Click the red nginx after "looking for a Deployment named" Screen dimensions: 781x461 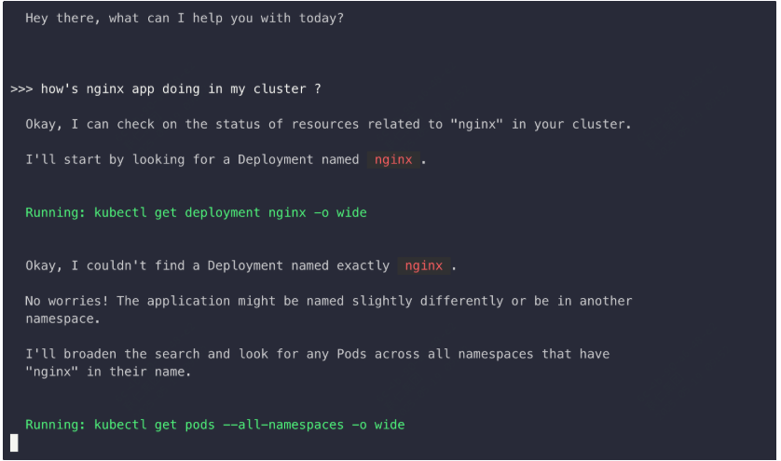coord(393,160)
